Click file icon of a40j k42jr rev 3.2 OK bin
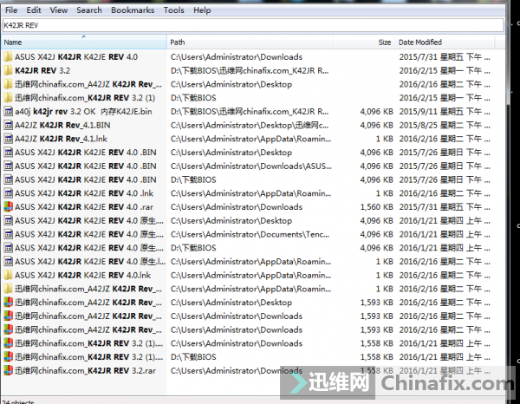Image resolution: width=520 pixels, height=404 pixels. (9, 112)
